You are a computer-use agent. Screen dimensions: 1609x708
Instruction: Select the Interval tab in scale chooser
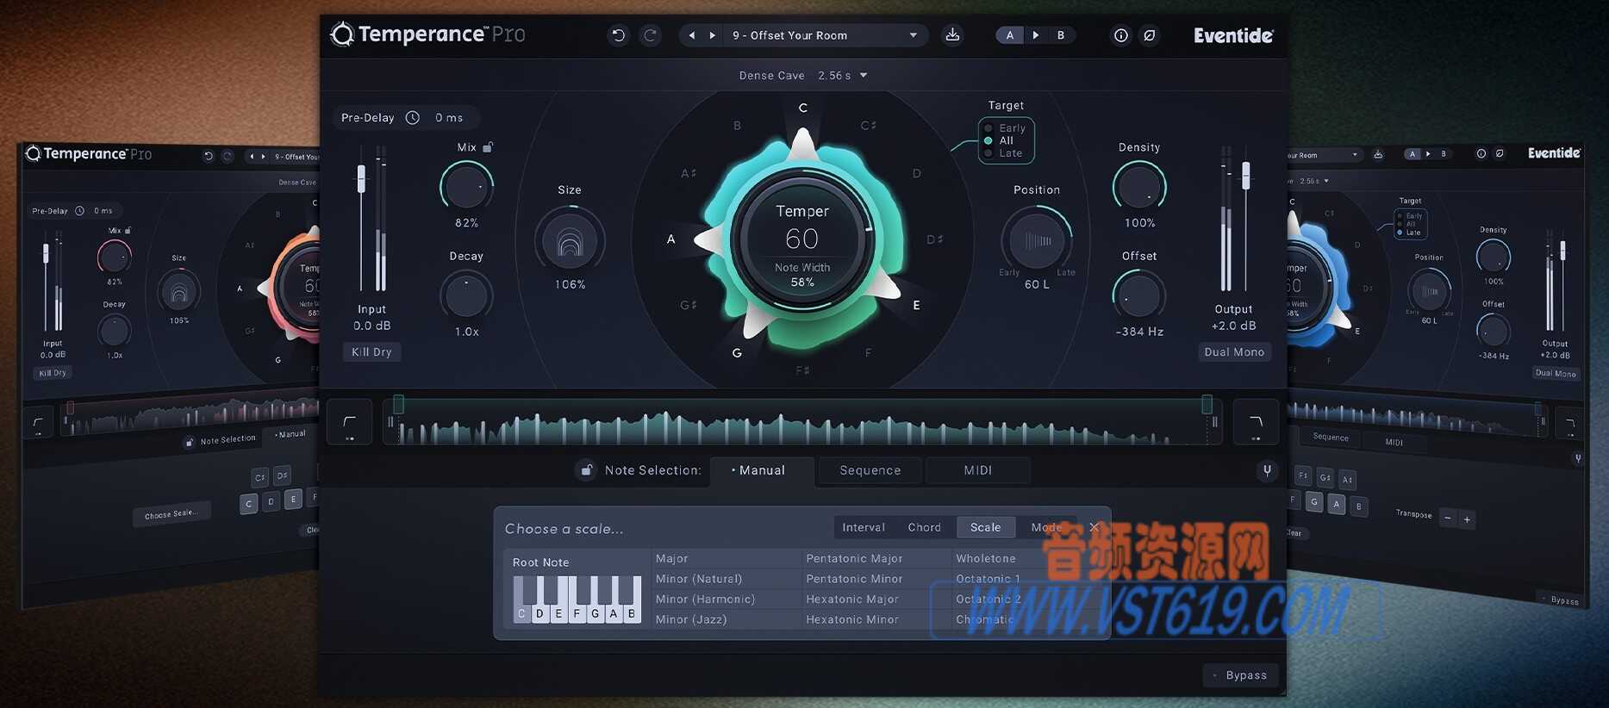(864, 527)
